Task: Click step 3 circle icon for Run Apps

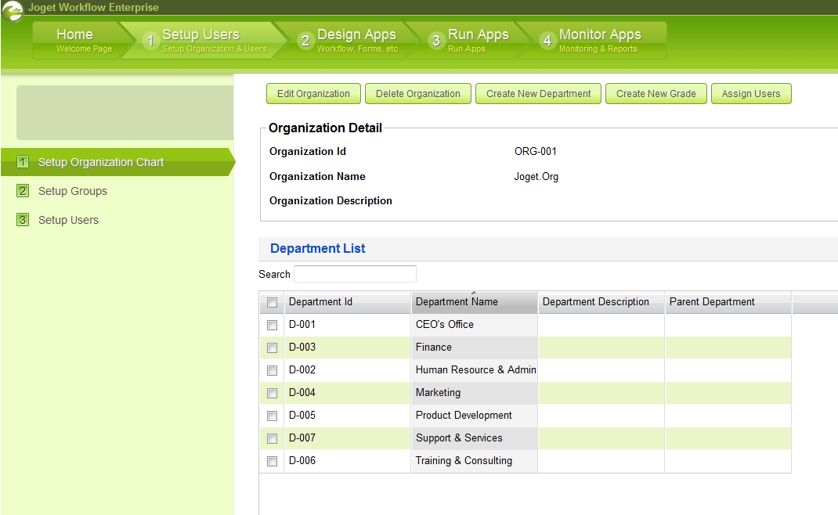Action: pos(437,41)
